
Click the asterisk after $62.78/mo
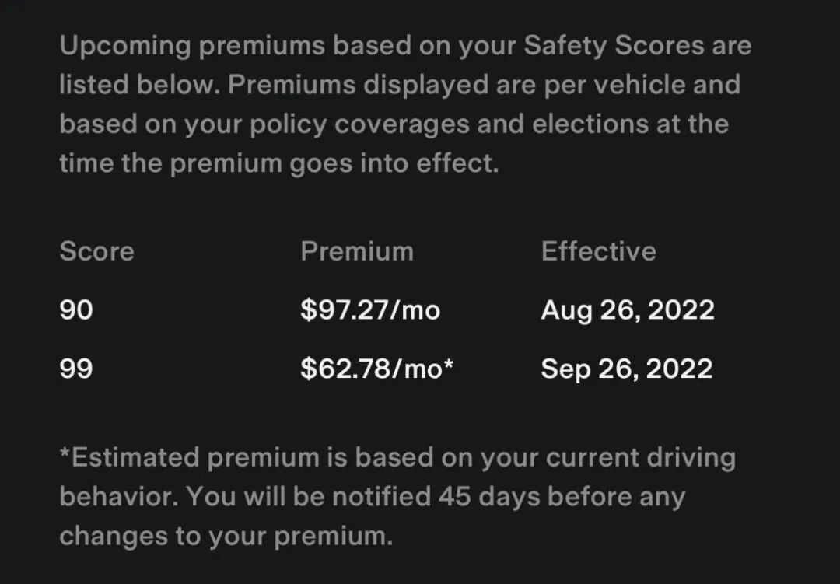pos(449,365)
